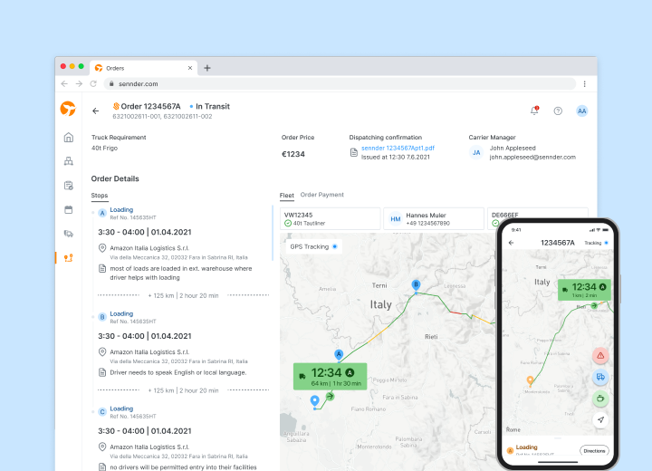The width and height of the screenshot is (652, 471).
Task: Select the truck fleet sidebar icon
Action: (x=68, y=234)
